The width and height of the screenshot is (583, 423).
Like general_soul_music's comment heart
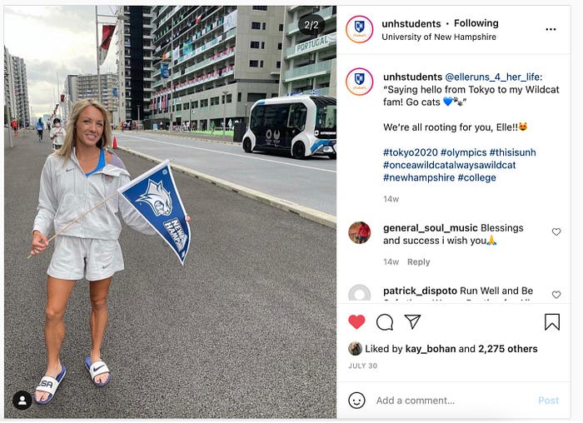[x=556, y=232]
